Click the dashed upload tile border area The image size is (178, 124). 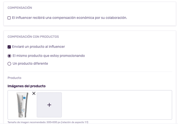[49, 93]
